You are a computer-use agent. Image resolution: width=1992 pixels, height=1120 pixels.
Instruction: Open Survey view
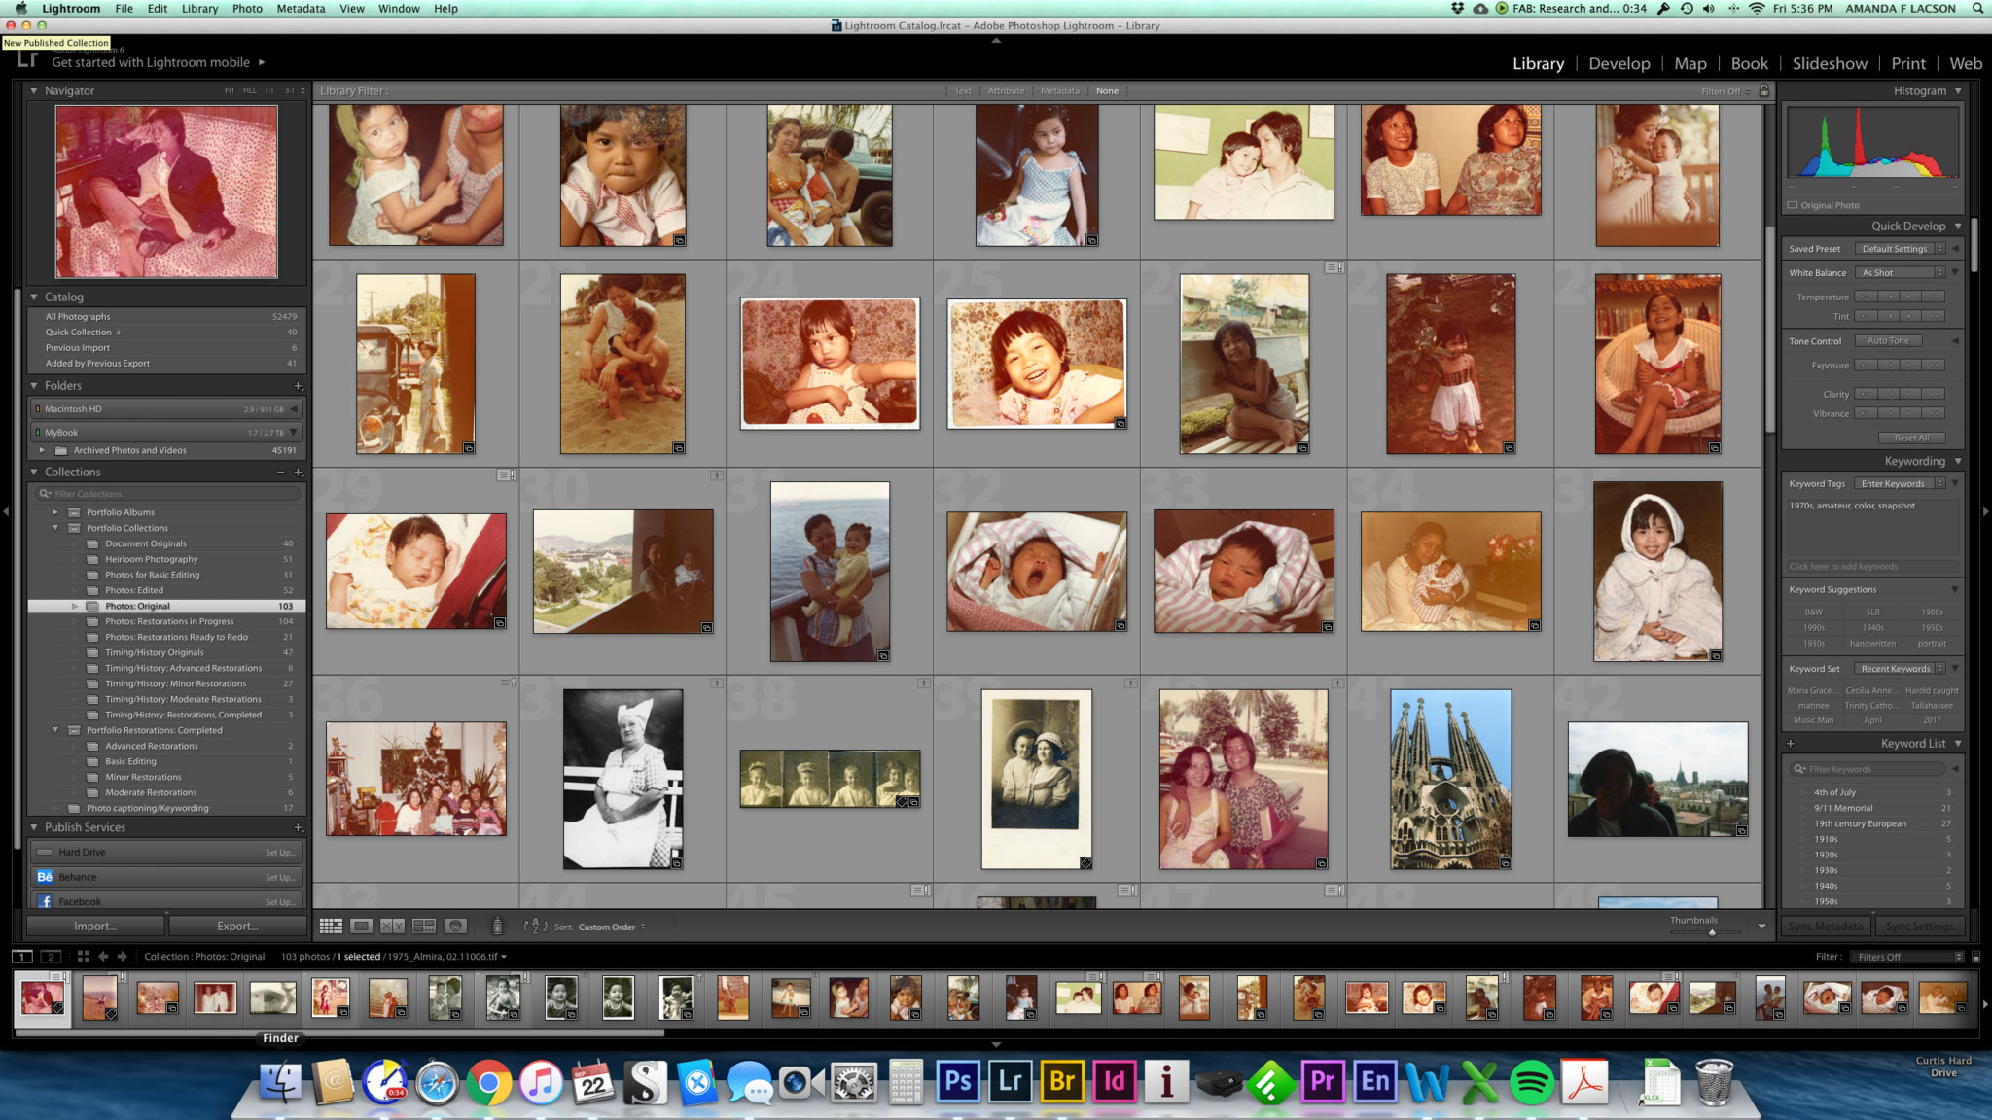[424, 927]
